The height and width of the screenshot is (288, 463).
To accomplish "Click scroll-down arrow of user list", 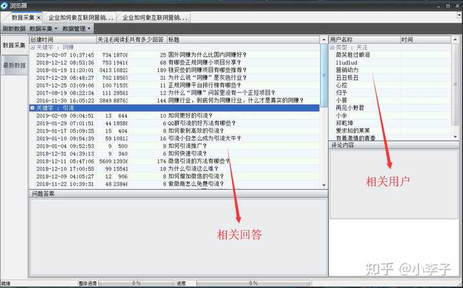I will pos(455,137).
